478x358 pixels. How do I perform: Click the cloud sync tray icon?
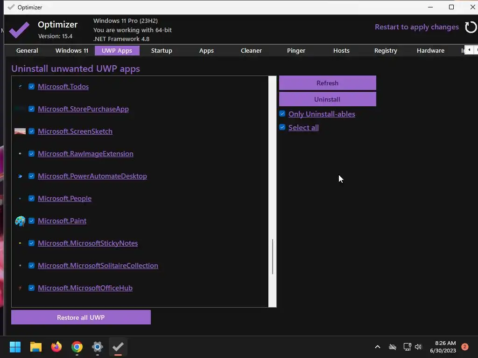pos(393,347)
